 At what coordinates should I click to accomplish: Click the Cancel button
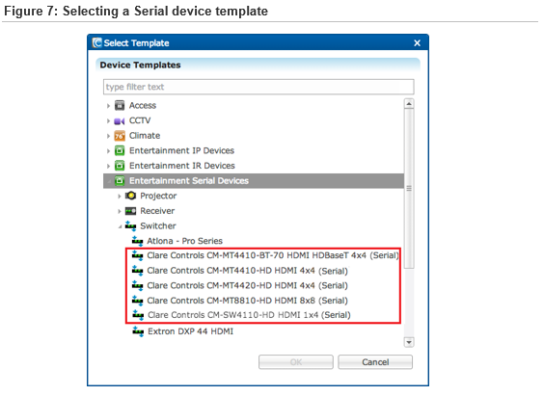click(x=375, y=362)
